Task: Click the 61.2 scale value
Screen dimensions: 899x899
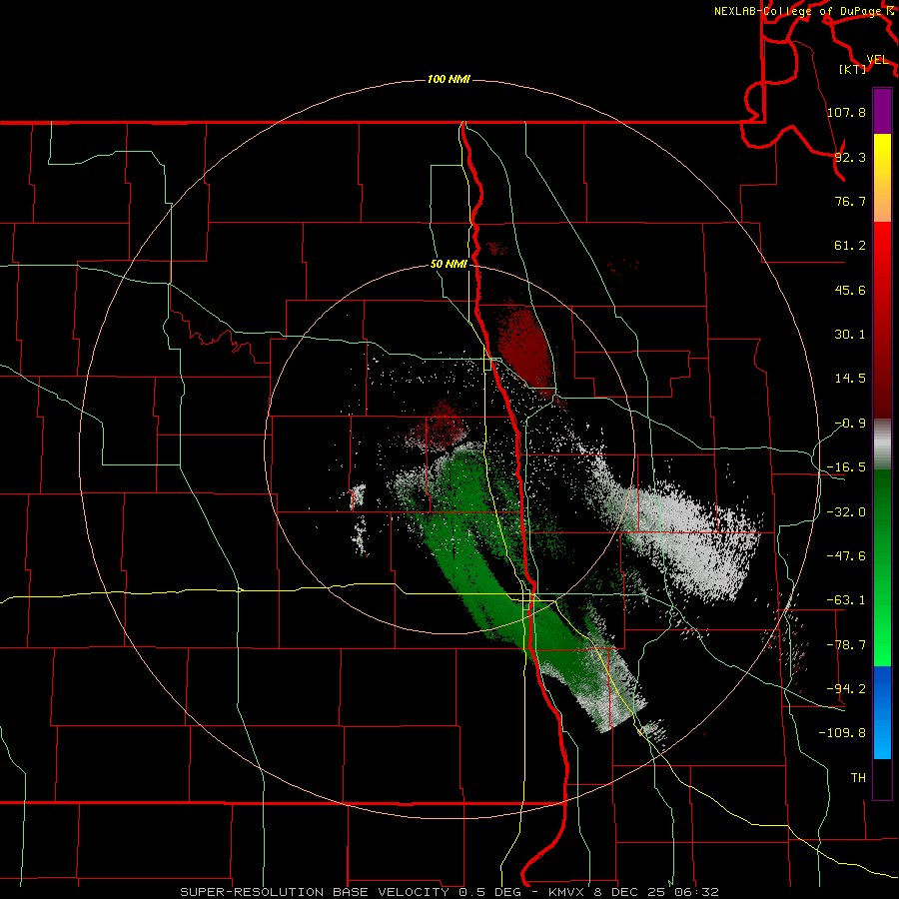Action: [850, 246]
